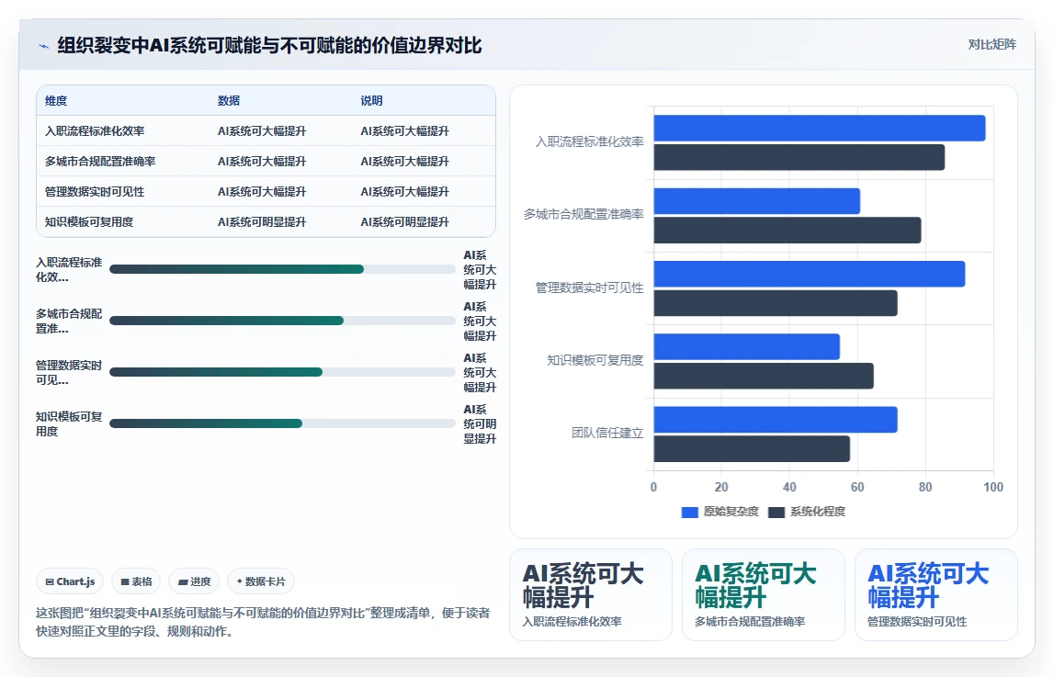This screenshot has width=1054, height=677.
Task: Click the x-axis value 60
Action: point(857,487)
